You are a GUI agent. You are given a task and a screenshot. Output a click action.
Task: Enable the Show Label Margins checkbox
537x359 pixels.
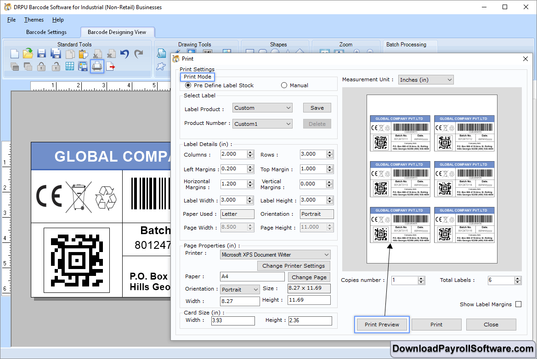click(518, 304)
